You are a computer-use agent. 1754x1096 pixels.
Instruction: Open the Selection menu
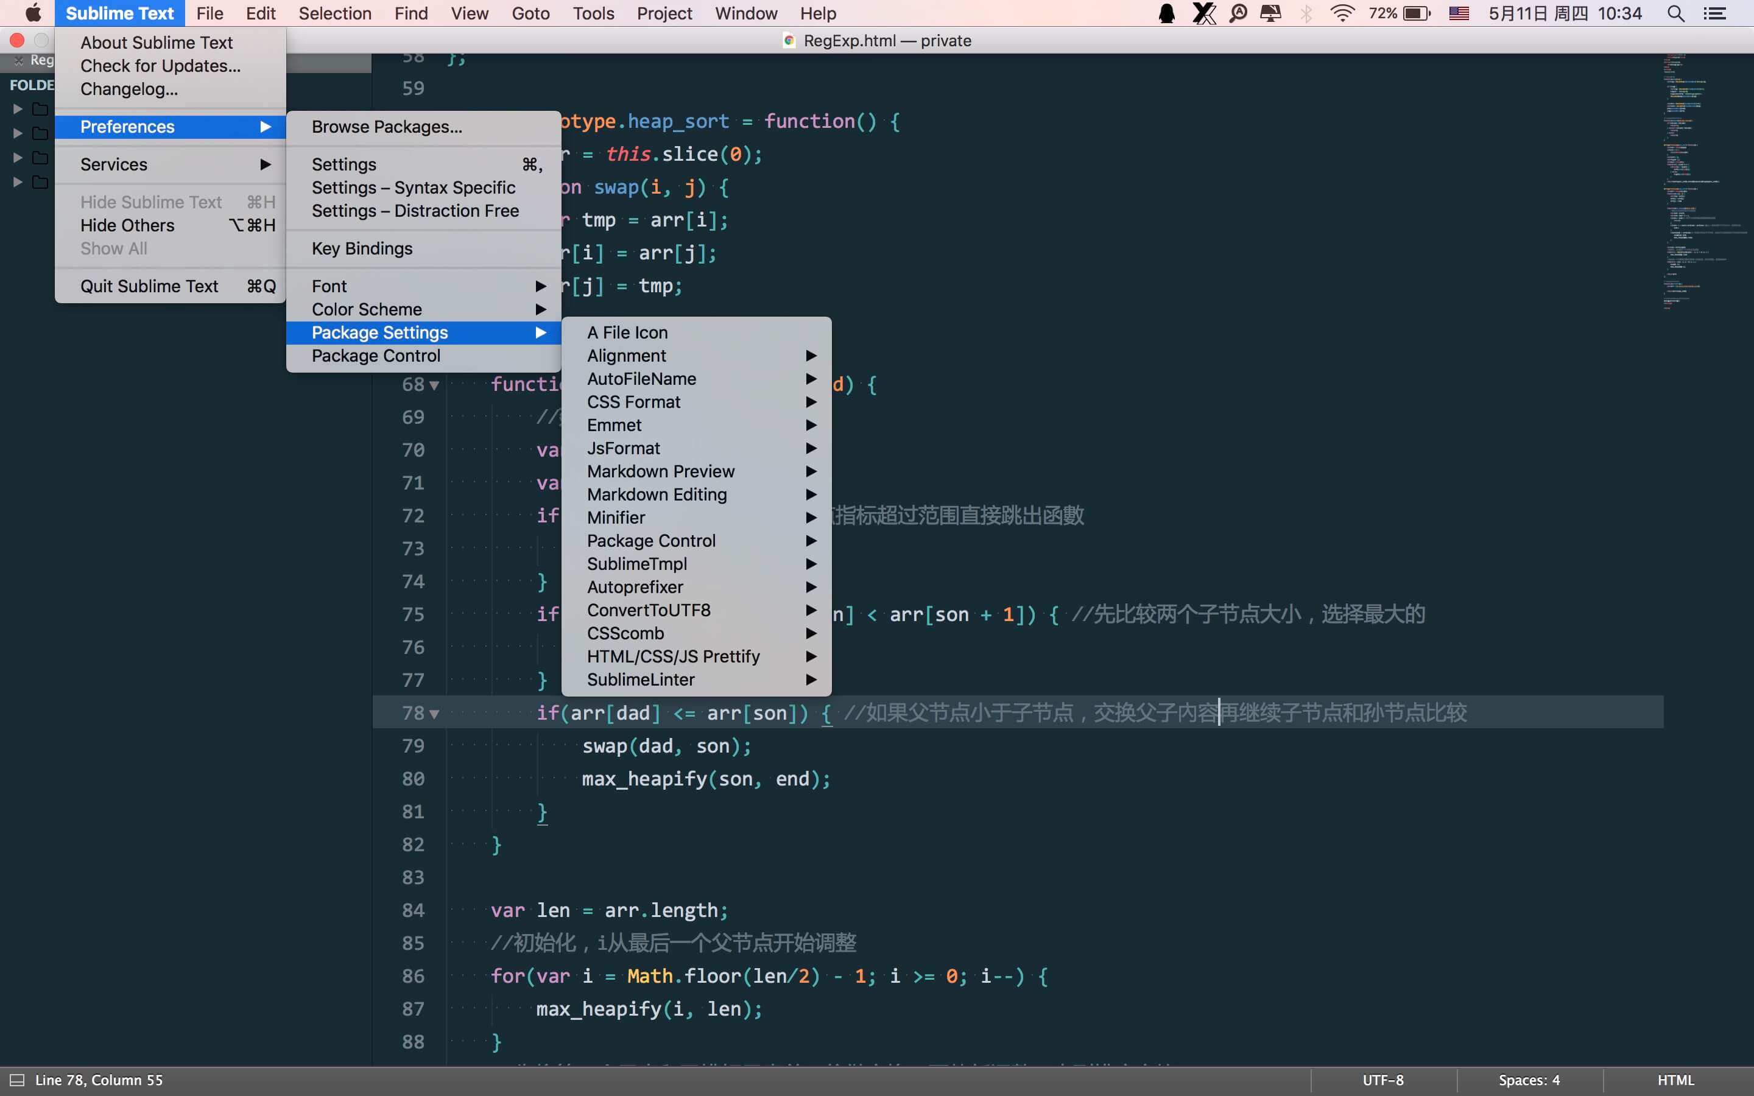(x=335, y=13)
